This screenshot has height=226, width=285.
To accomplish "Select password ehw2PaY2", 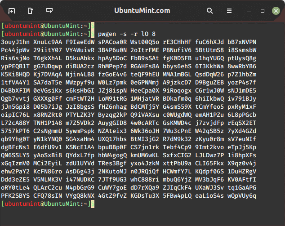I will (x=15, y=172).
